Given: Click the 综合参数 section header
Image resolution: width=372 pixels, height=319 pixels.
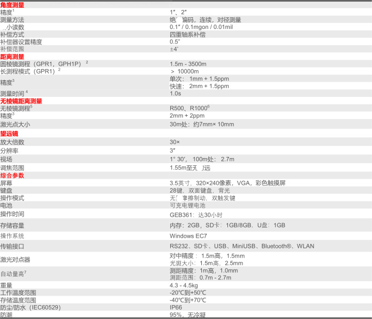Looking at the screenshot, I should 12,175.
